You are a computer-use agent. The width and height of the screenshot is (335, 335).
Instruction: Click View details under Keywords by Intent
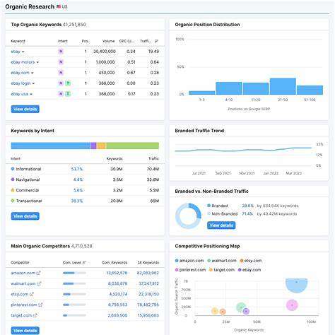pyautogui.click(x=25, y=216)
